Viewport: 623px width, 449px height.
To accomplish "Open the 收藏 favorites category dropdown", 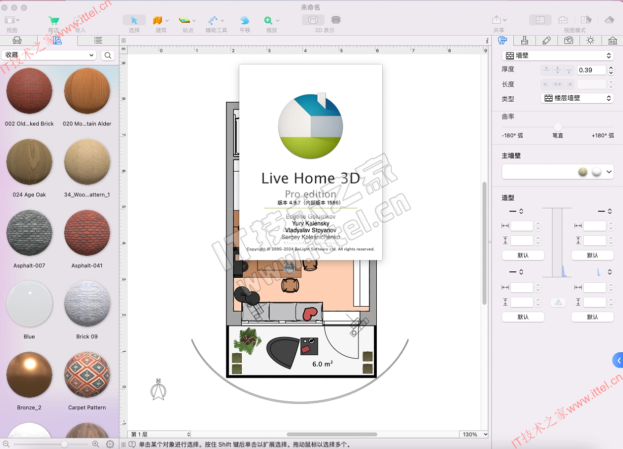I will pos(49,55).
